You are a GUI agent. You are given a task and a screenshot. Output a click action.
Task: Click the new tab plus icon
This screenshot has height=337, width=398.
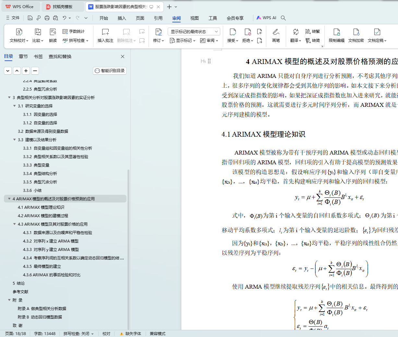(x=169, y=6)
